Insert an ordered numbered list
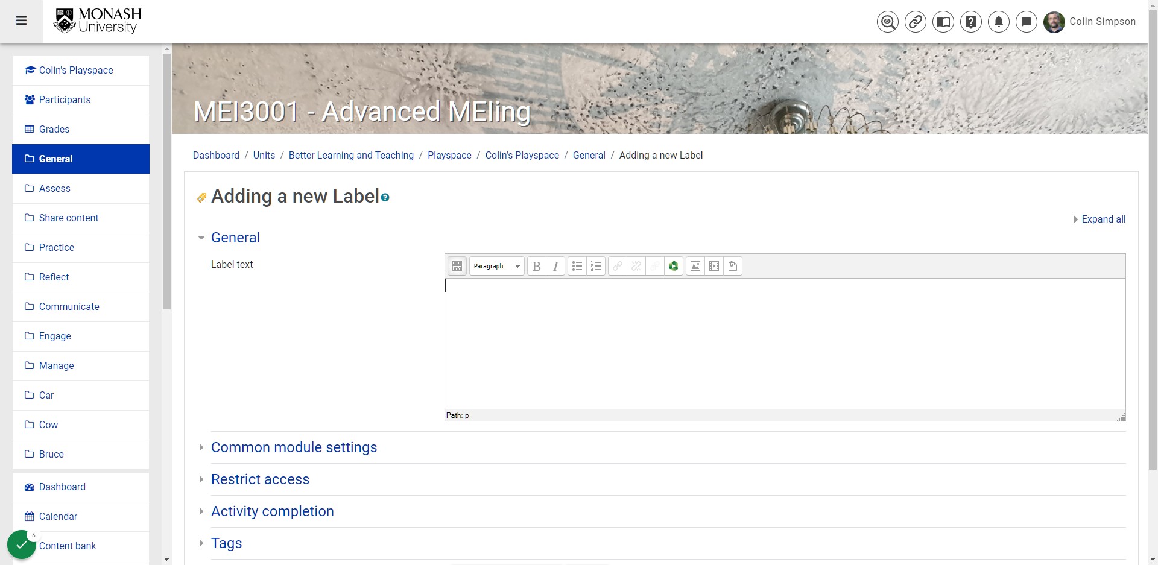The width and height of the screenshot is (1158, 565). pyautogui.click(x=596, y=266)
